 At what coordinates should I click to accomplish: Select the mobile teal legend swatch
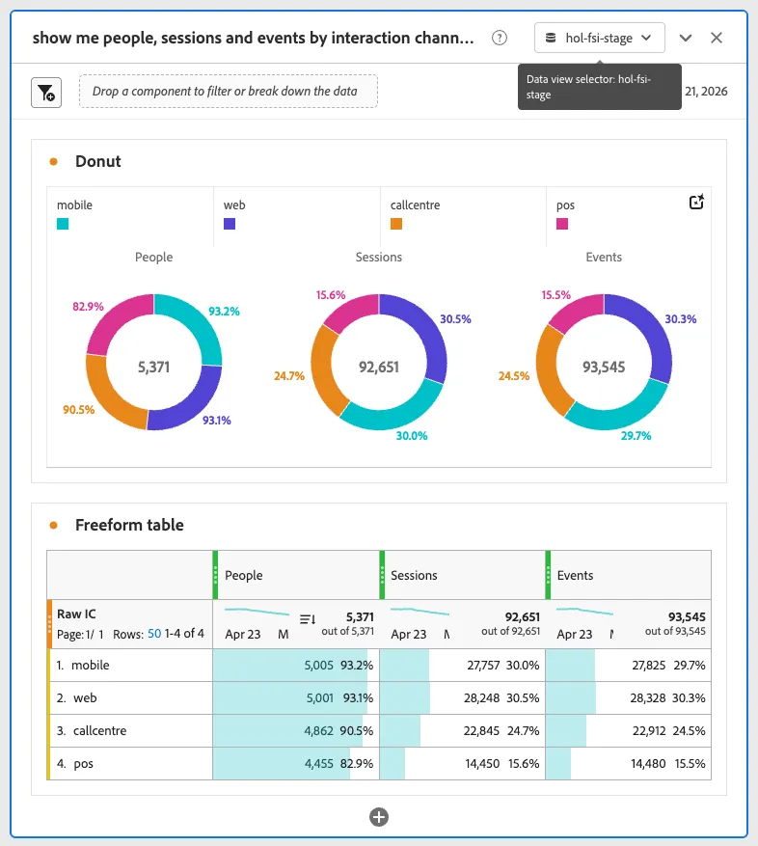pyautogui.click(x=63, y=224)
